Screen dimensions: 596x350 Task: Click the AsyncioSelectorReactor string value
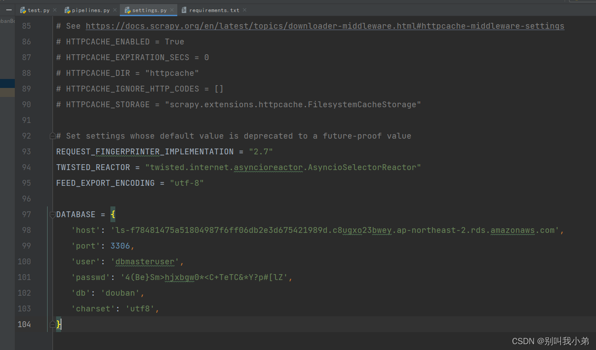[283, 167]
